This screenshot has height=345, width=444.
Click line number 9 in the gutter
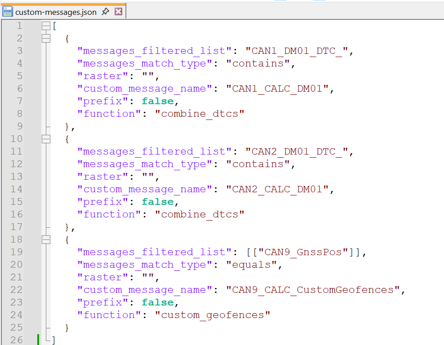pos(19,126)
